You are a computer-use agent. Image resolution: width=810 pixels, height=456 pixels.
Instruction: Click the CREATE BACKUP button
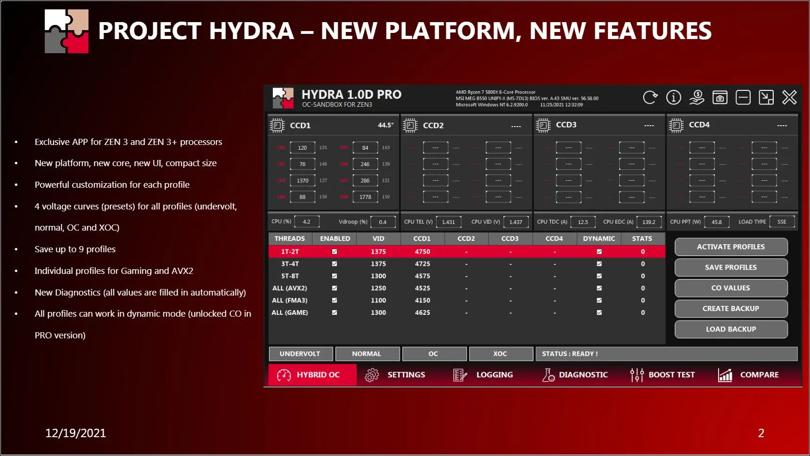tap(731, 309)
